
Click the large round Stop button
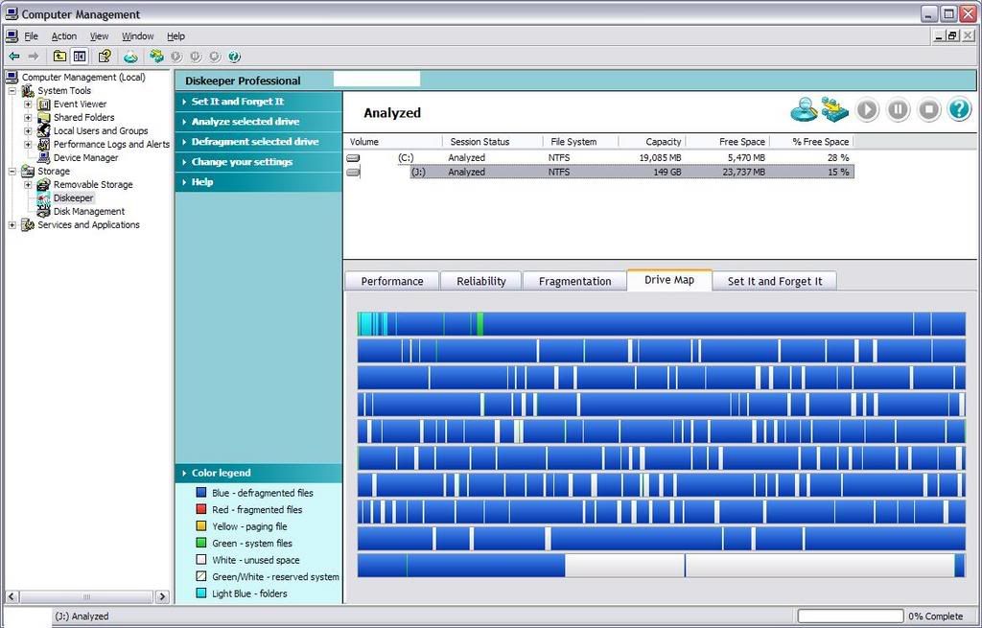pos(928,109)
